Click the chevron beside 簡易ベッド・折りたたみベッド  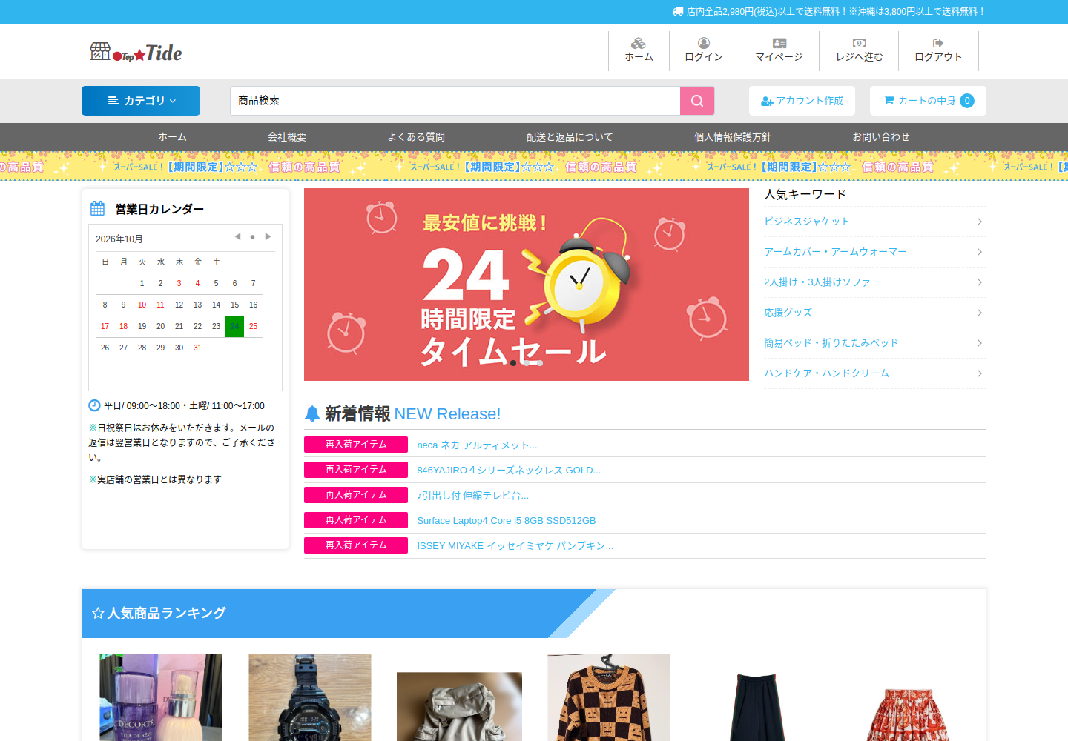[980, 343]
